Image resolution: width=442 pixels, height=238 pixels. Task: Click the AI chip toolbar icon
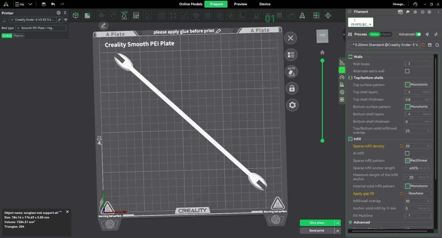coord(328,15)
